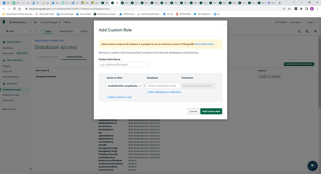Open the More information link

pyautogui.click(x=204, y=44)
